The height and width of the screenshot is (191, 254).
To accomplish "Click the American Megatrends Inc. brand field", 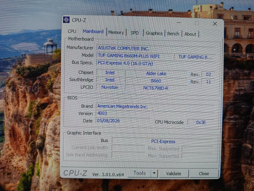I will tap(155, 107).
